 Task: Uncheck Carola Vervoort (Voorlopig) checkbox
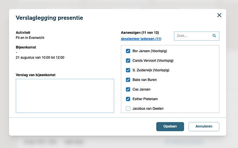(128, 60)
